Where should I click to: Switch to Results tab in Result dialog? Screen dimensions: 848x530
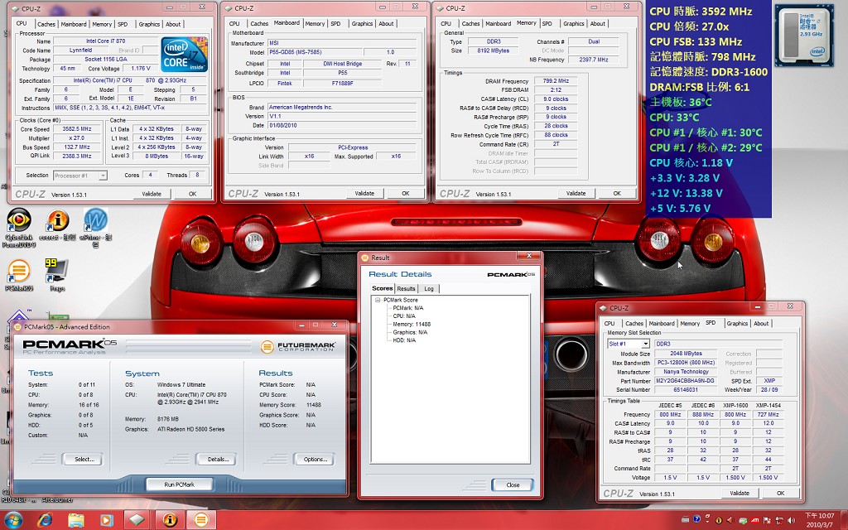406,288
